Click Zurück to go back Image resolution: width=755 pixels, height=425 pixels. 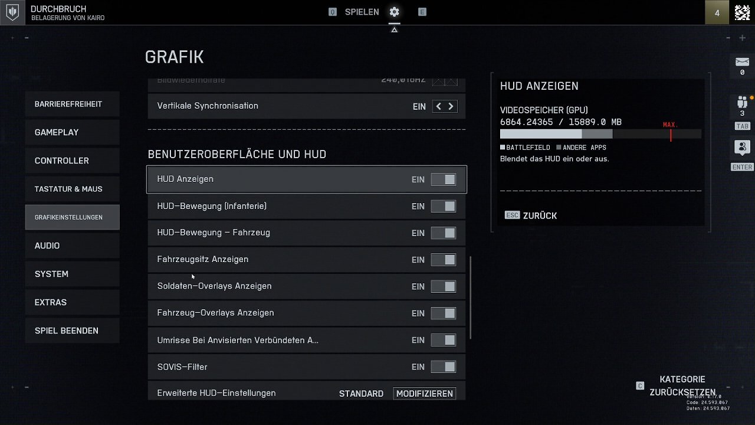point(540,215)
